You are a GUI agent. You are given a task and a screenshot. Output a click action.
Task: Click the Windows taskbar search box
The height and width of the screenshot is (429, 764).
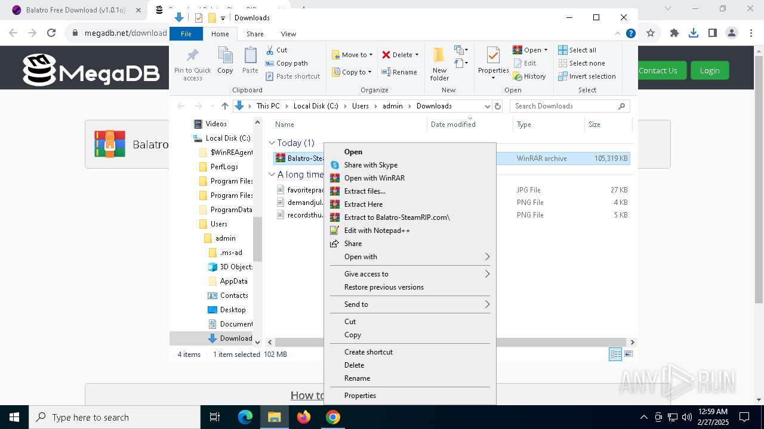pos(115,417)
